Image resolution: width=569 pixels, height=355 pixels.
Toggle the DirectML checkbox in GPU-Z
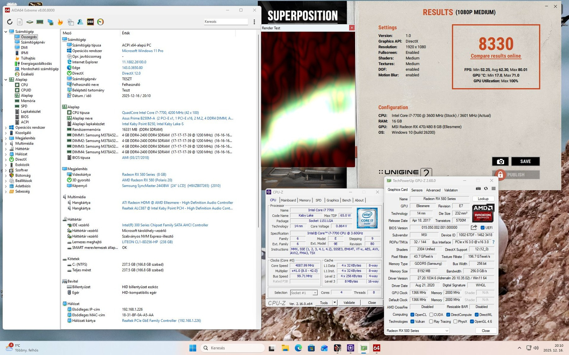(476, 315)
